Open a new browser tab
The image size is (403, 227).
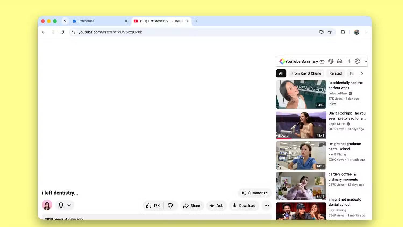[197, 21]
